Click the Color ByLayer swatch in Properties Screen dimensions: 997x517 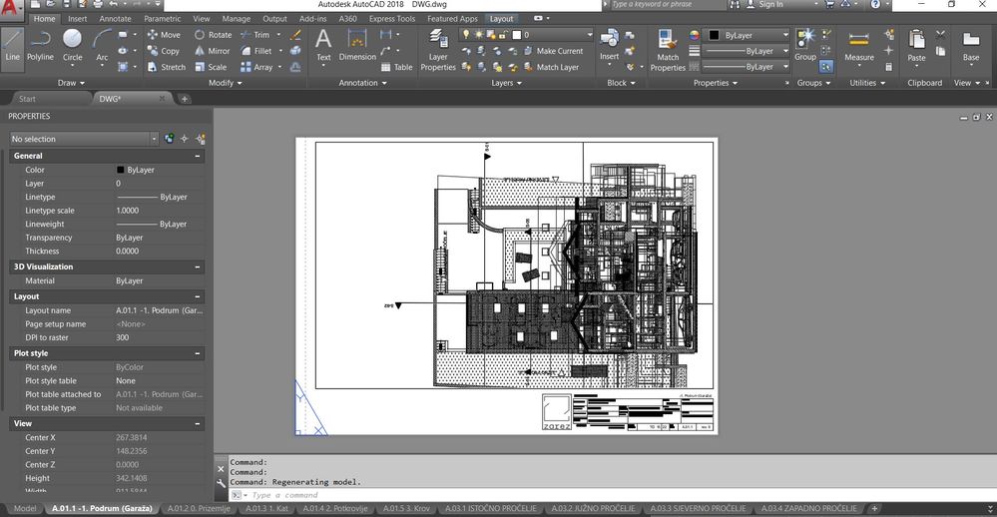[120, 170]
